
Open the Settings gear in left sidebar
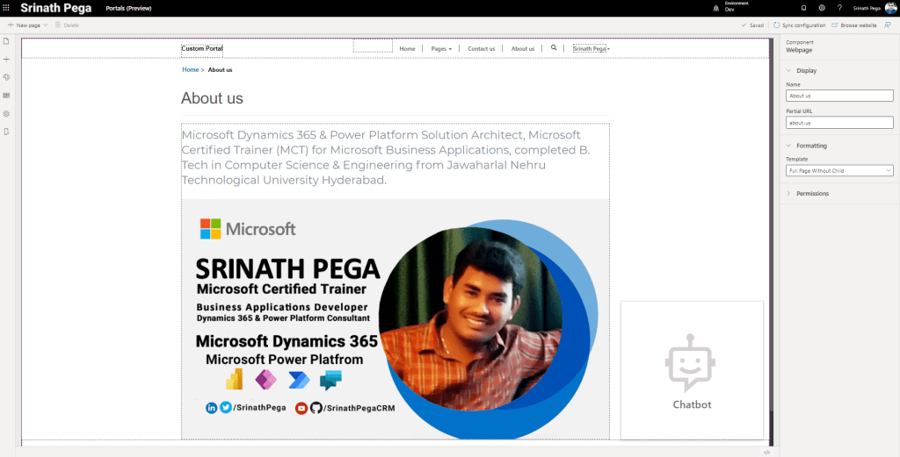point(7,114)
